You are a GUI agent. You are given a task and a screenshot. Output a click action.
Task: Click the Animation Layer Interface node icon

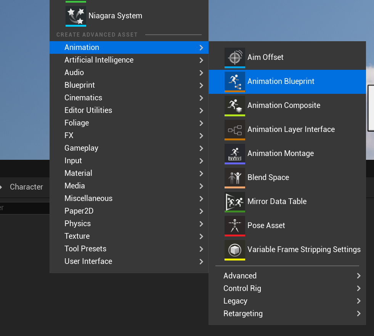tap(235, 130)
